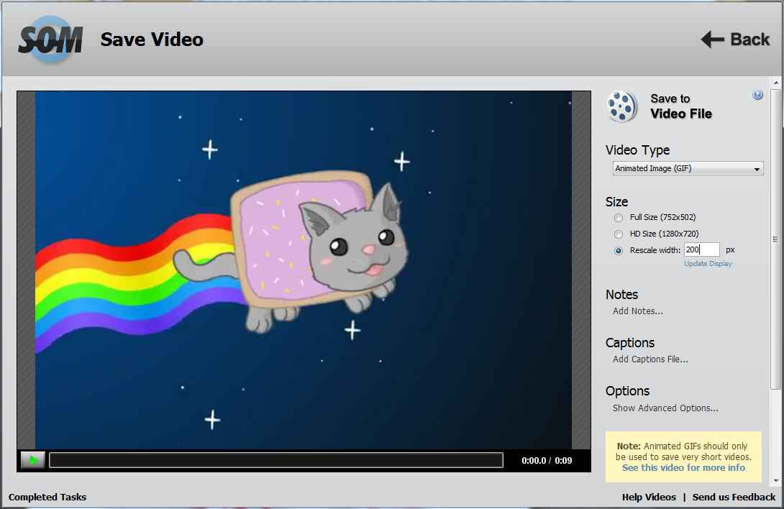This screenshot has height=509, width=784.
Task: Click the Update Display link
Action: click(x=708, y=264)
